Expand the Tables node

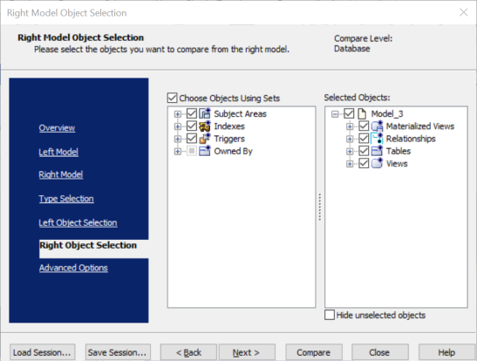tap(350, 151)
